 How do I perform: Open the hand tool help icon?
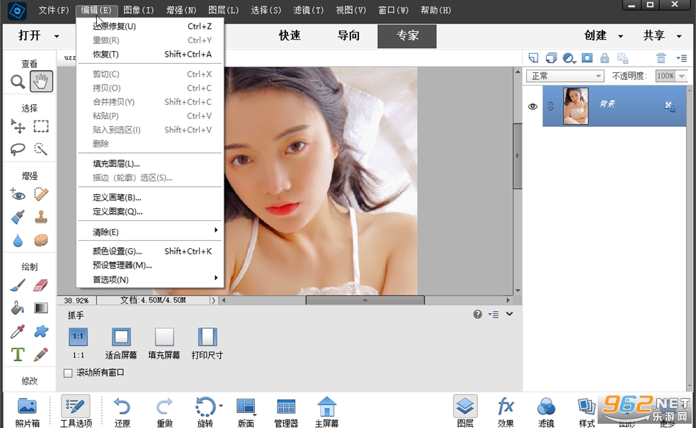478,315
